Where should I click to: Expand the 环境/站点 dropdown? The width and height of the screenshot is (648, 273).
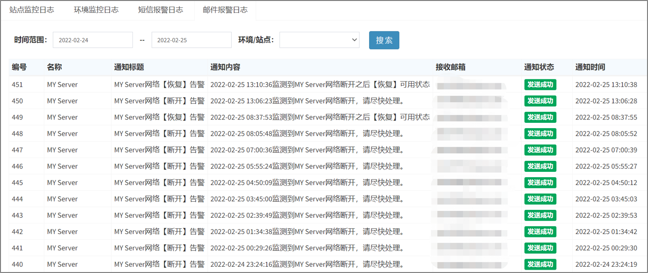click(x=319, y=40)
